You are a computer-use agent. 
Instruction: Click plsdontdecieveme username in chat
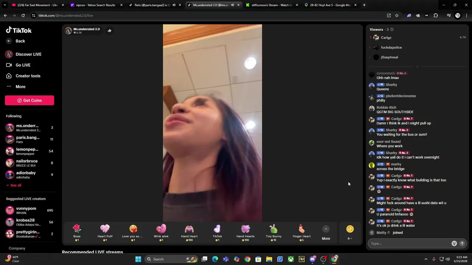(400, 96)
